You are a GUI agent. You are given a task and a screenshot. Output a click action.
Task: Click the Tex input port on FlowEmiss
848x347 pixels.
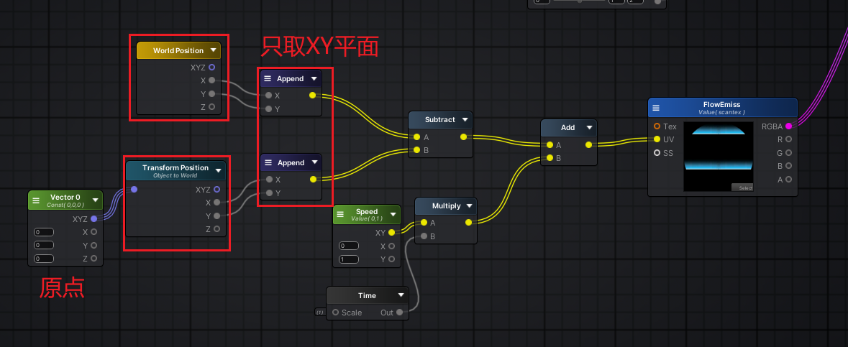point(657,126)
